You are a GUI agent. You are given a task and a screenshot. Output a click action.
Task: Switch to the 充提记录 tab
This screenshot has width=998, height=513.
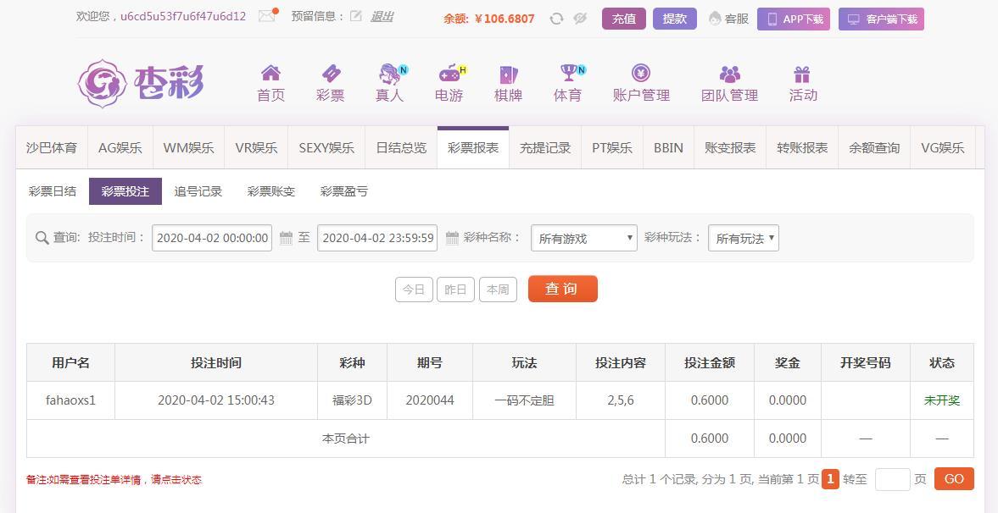(x=545, y=148)
